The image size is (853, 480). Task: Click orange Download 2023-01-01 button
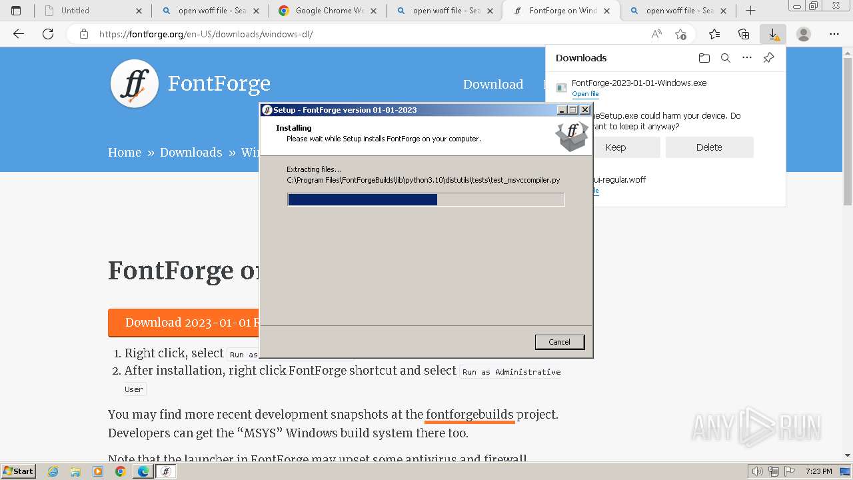184,323
